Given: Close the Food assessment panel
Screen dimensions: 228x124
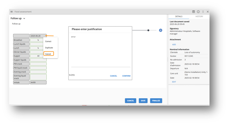Looking at the screenshot, I should pos(208,12).
